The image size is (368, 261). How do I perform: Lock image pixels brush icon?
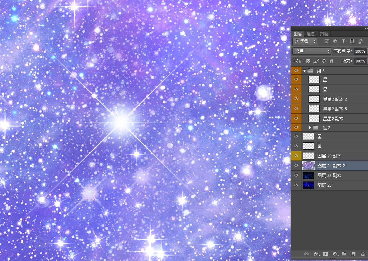click(316, 61)
